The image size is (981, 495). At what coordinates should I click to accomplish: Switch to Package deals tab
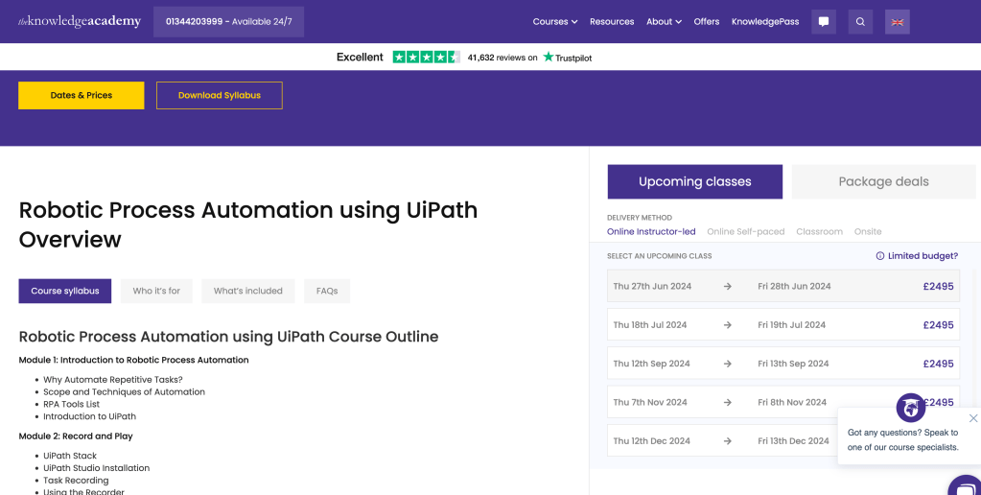[x=883, y=181]
